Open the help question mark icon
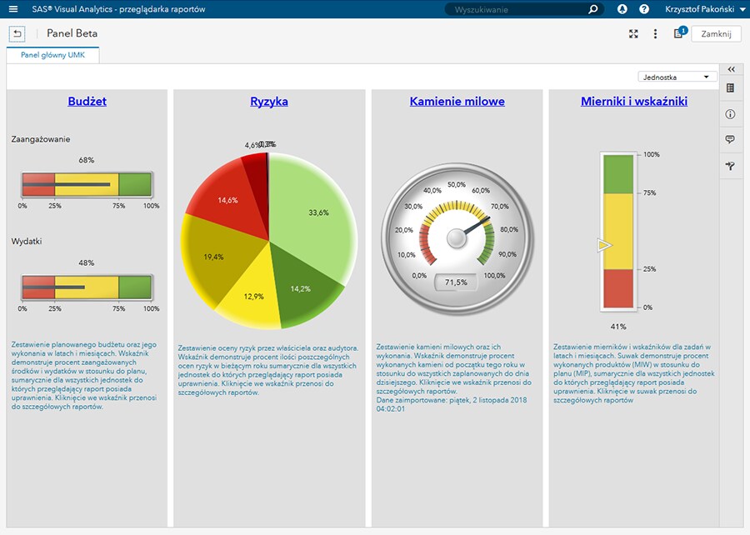 point(644,9)
